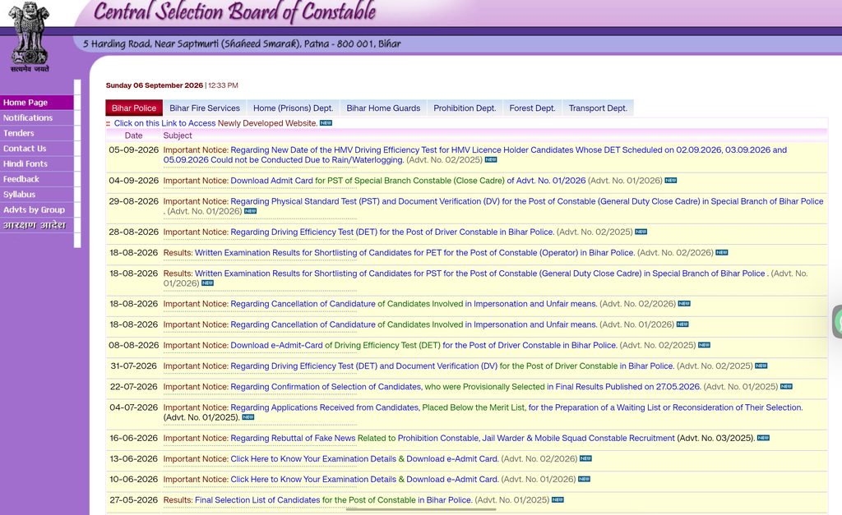Open Contact Us sidebar link
The height and width of the screenshot is (515, 842).
coord(36,149)
